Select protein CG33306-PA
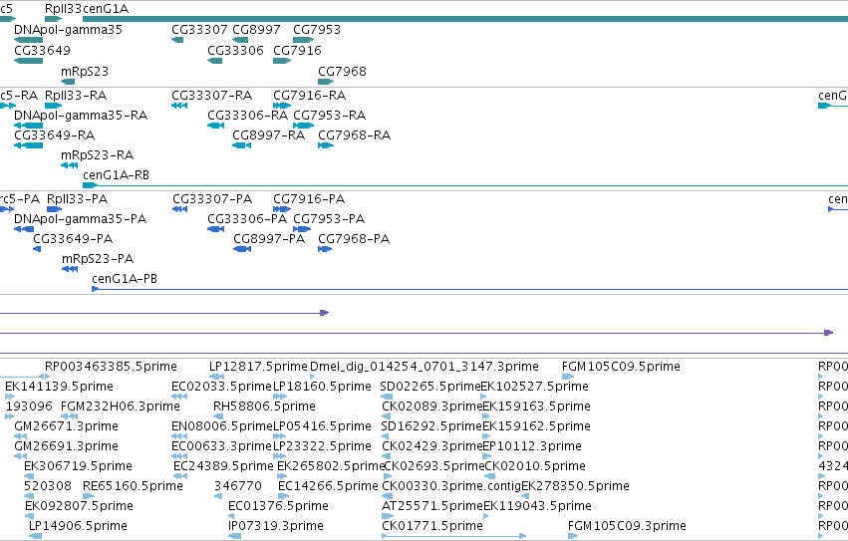The image size is (848, 541). click(x=216, y=229)
